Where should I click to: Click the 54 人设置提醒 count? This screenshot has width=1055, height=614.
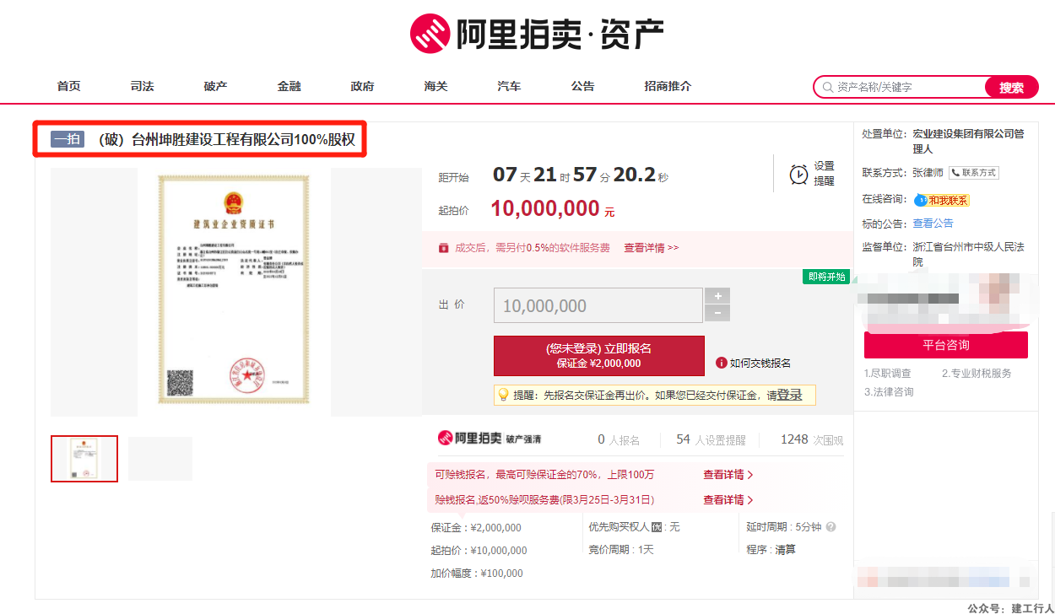pos(711,439)
